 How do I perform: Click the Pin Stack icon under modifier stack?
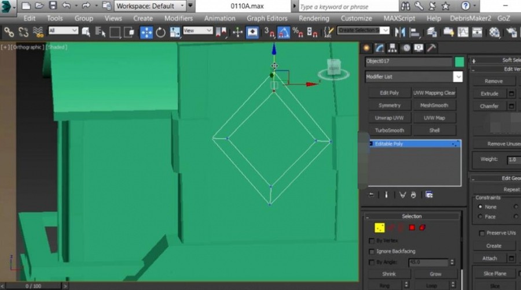(371, 195)
